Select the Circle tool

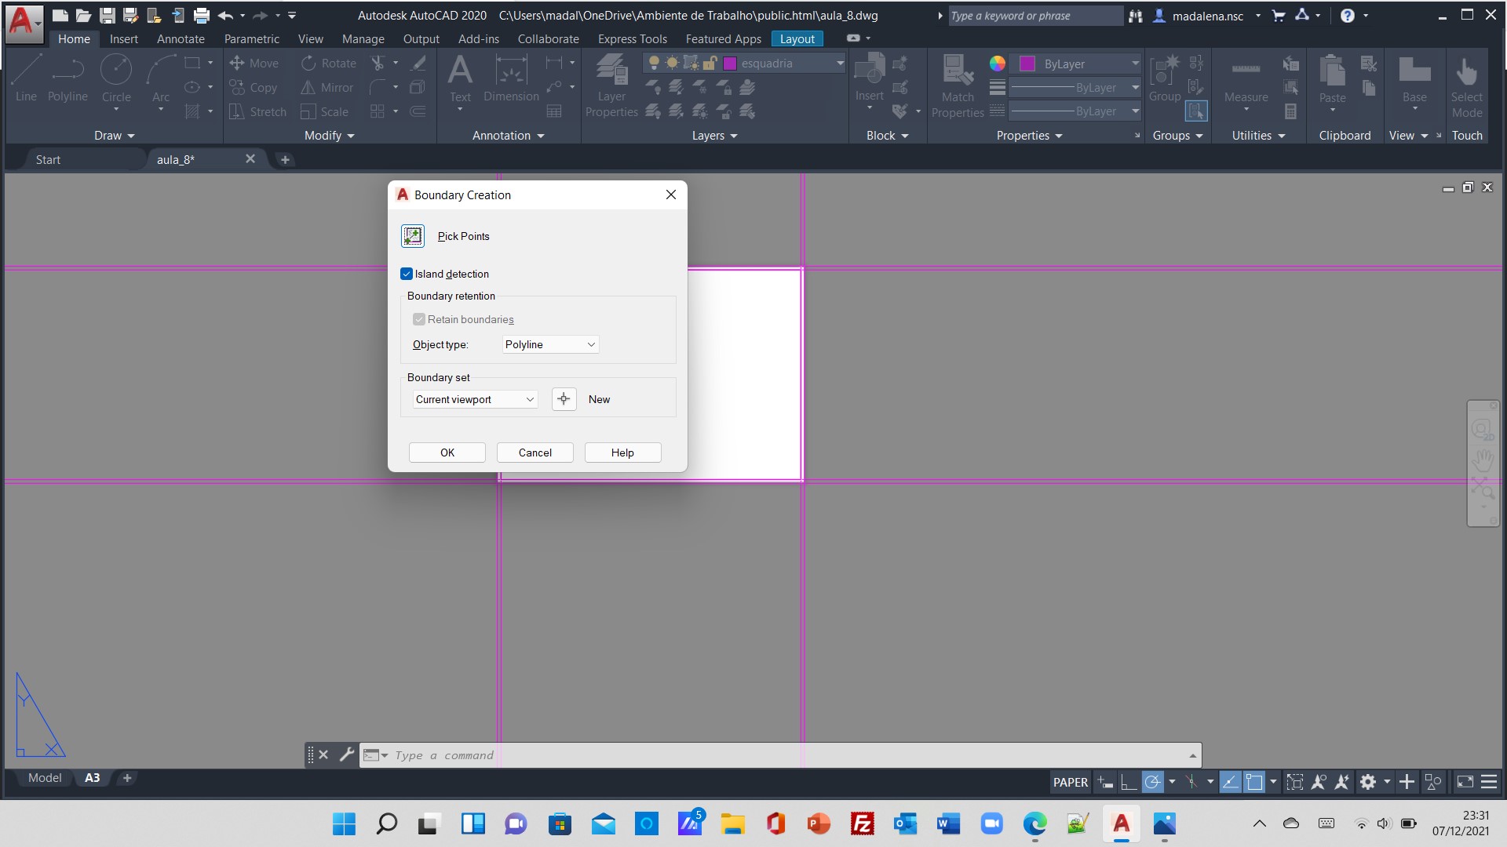point(116,78)
